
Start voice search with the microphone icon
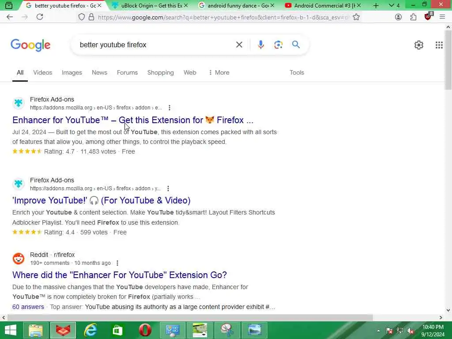[x=260, y=45]
